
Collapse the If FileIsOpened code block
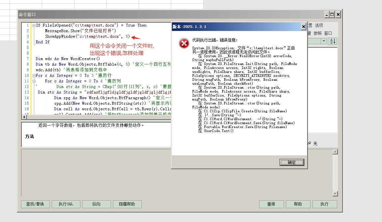(34, 25)
